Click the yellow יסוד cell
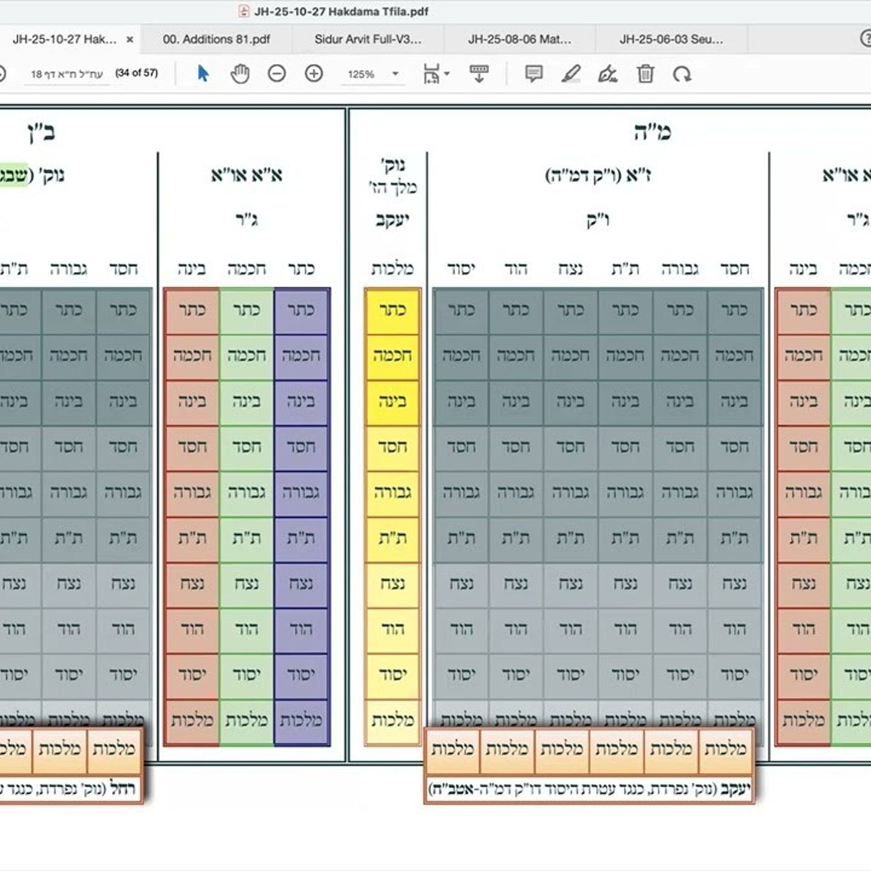Image resolution: width=871 pixels, height=871 pixels. [393, 675]
